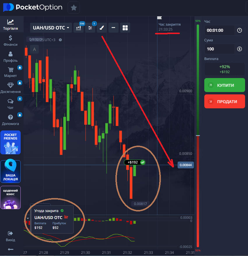The height and width of the screenshot is (256, 248).
Task: Open the indicators sliders icon
Action: click(90, 28)
